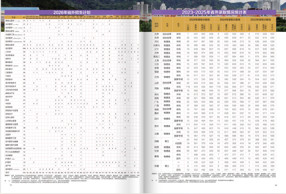Select the '安徽' province row
This screenshot has width=286, height=194.
pyautogui.click(x=157, y=68)
